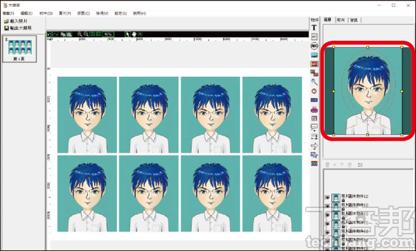Viewport: 416px width, 251px height.
Task: Move the layer down with the inverted triangle
Action: point(342,165)
